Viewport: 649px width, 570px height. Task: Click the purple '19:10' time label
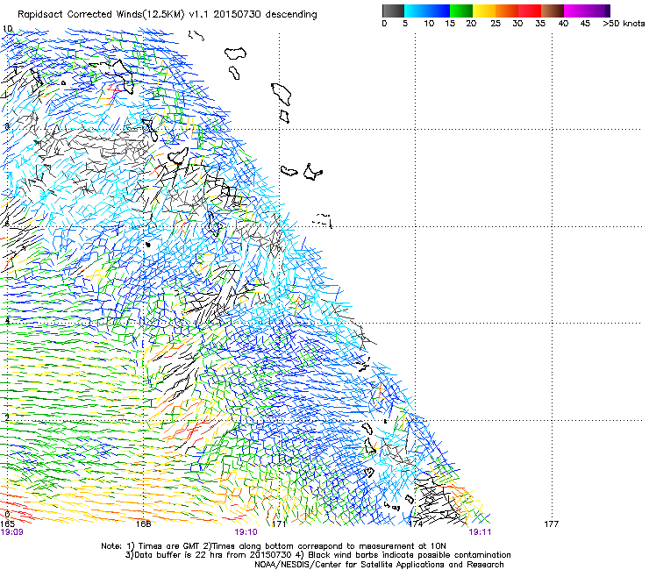point(246,532)
